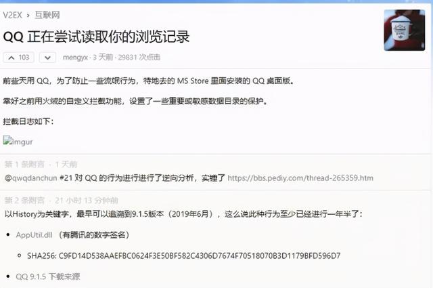433x288 pixels.
Task: Click the 第 2 条附言 supplement header
Action: [x=24, y=201]
